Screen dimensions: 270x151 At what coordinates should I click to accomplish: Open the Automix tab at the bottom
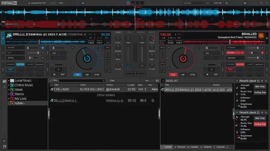206,147
